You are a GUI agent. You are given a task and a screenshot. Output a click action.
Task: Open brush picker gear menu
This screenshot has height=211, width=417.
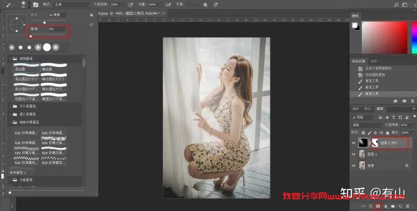point(92,16)
